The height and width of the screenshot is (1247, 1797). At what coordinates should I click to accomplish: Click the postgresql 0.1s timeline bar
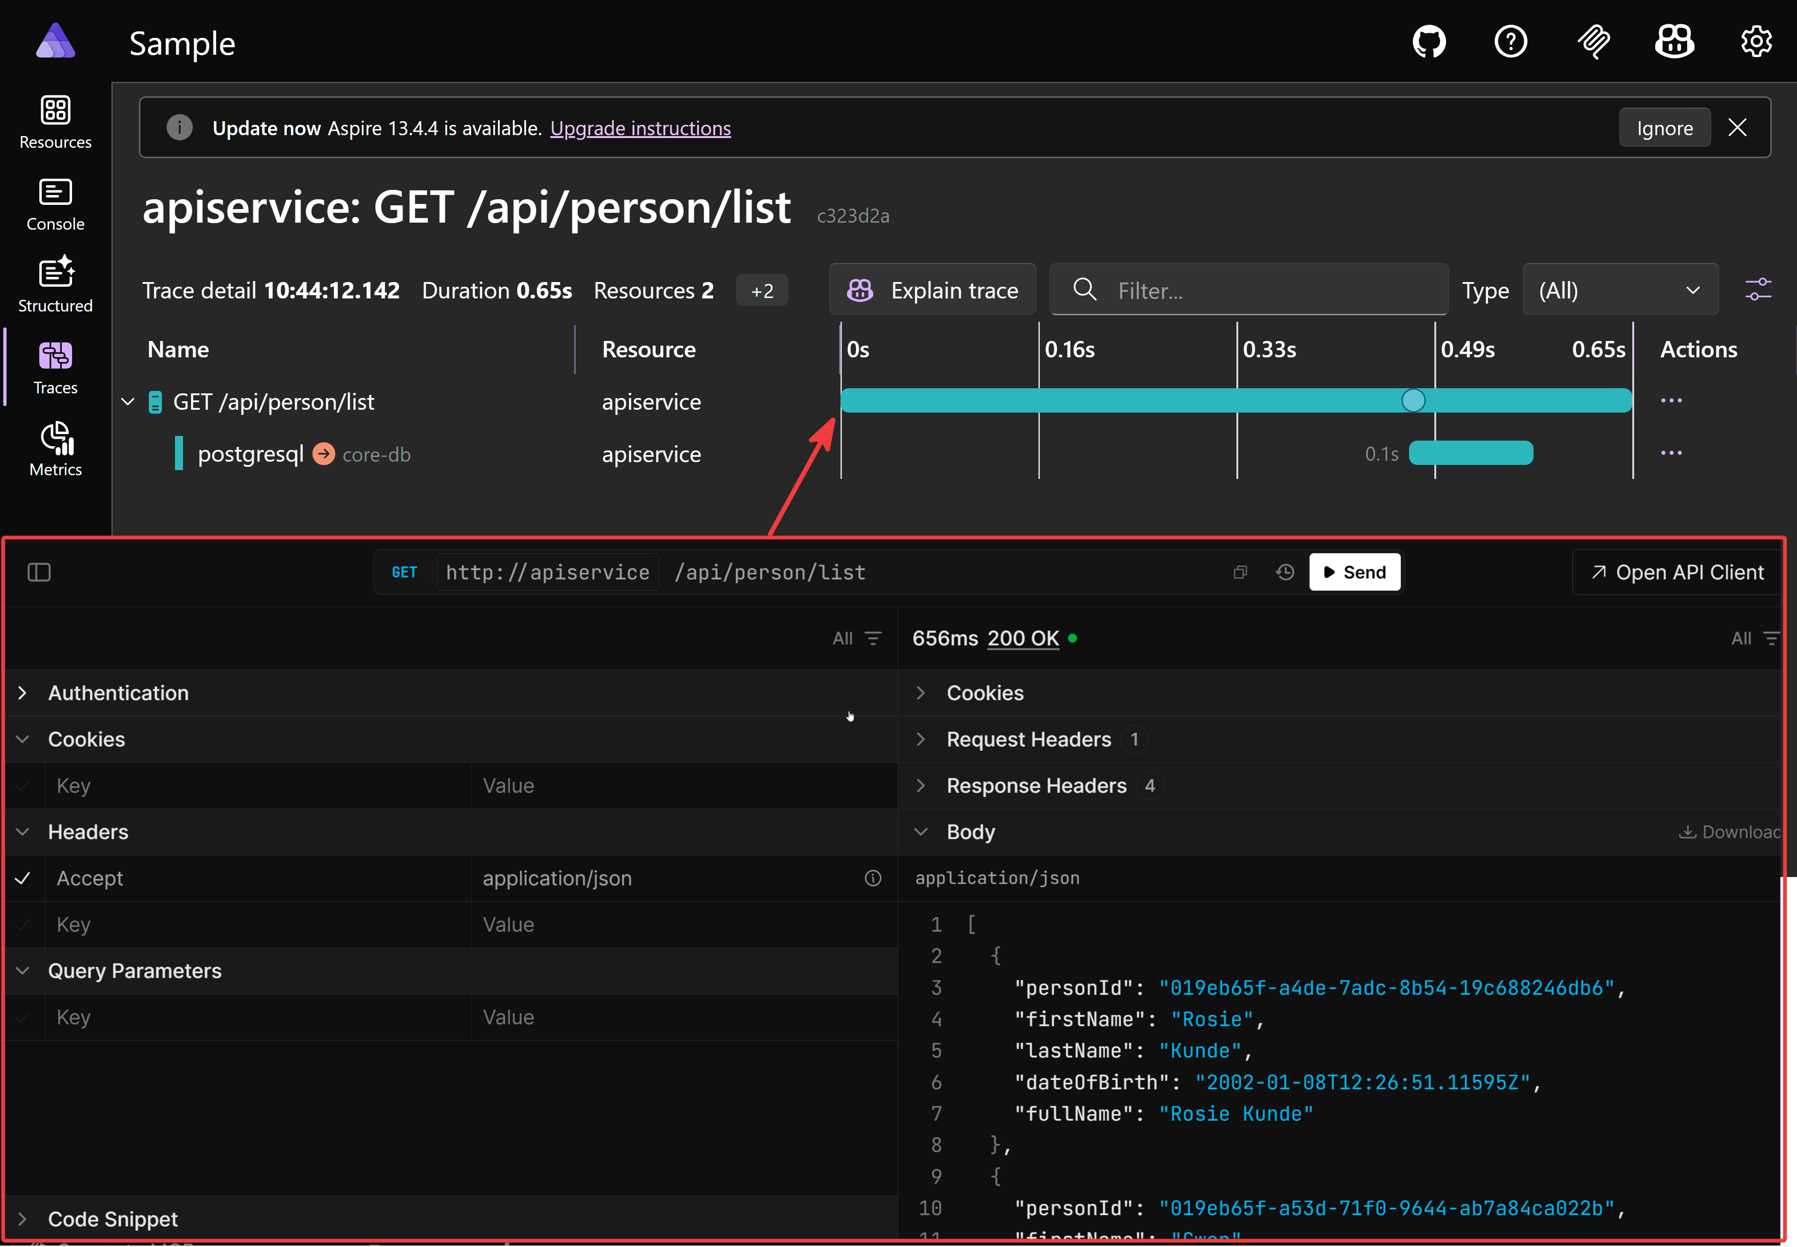(1470, 453)
